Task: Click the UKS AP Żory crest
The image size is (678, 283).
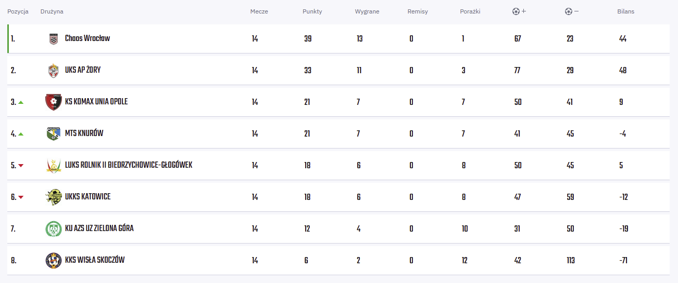Action: click(54, 71)
